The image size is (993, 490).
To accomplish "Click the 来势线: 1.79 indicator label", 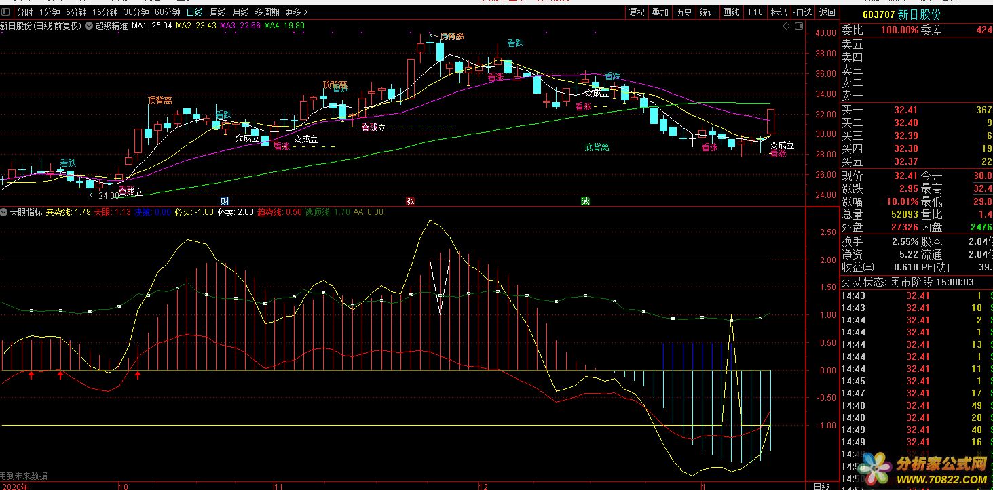I will (69, 212).
